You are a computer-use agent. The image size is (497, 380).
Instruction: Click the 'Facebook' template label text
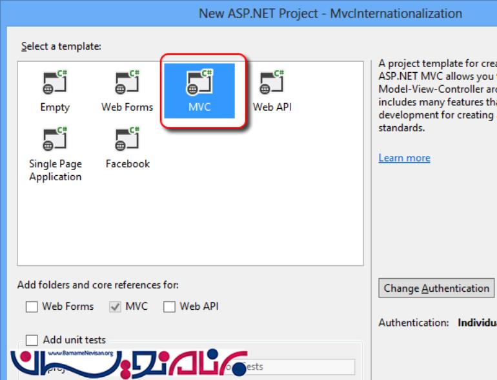[128, 164]
